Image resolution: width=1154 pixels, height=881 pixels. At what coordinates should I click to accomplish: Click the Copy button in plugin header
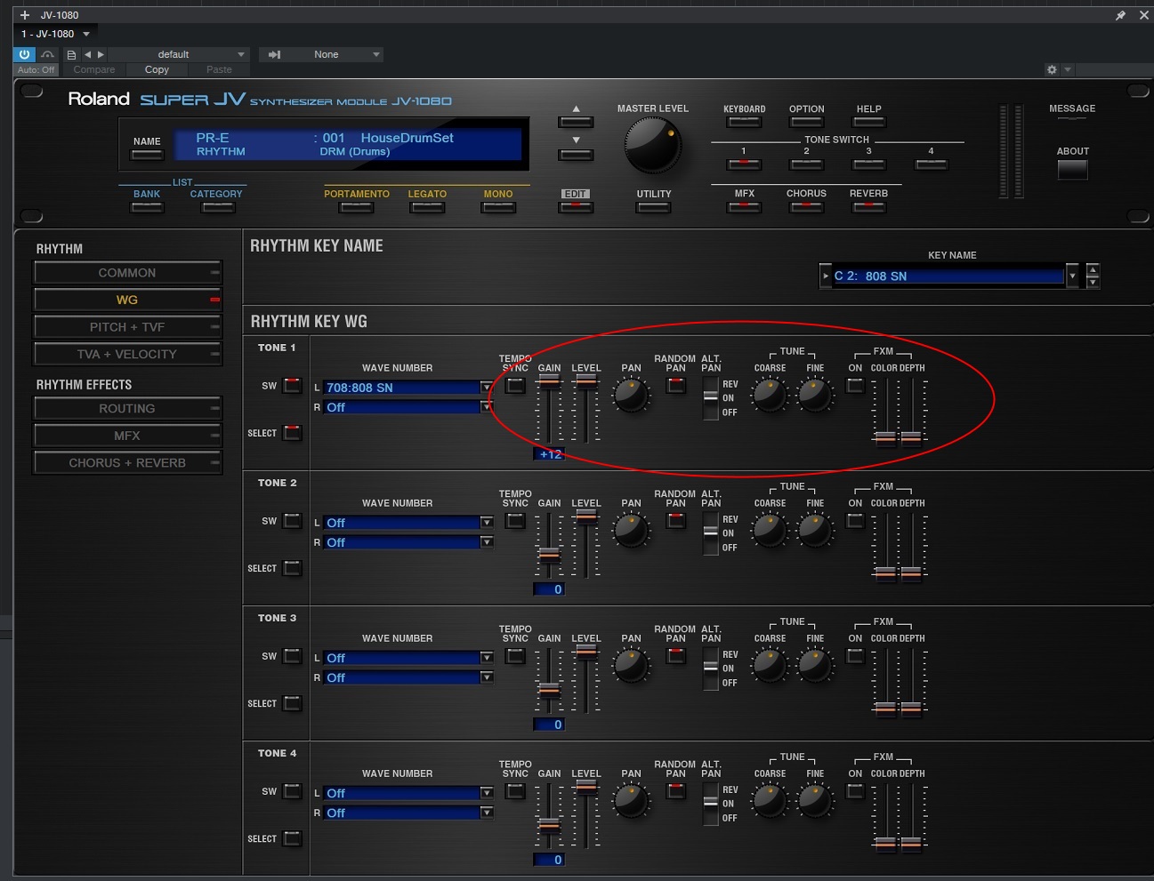157,69
